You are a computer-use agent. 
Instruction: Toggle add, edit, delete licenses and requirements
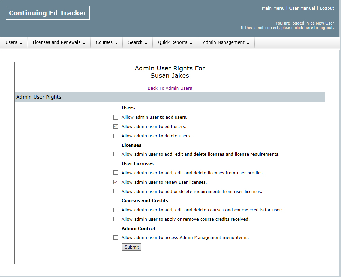coord(116,154)
